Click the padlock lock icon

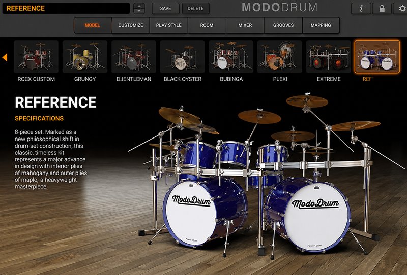click(382, 8)
